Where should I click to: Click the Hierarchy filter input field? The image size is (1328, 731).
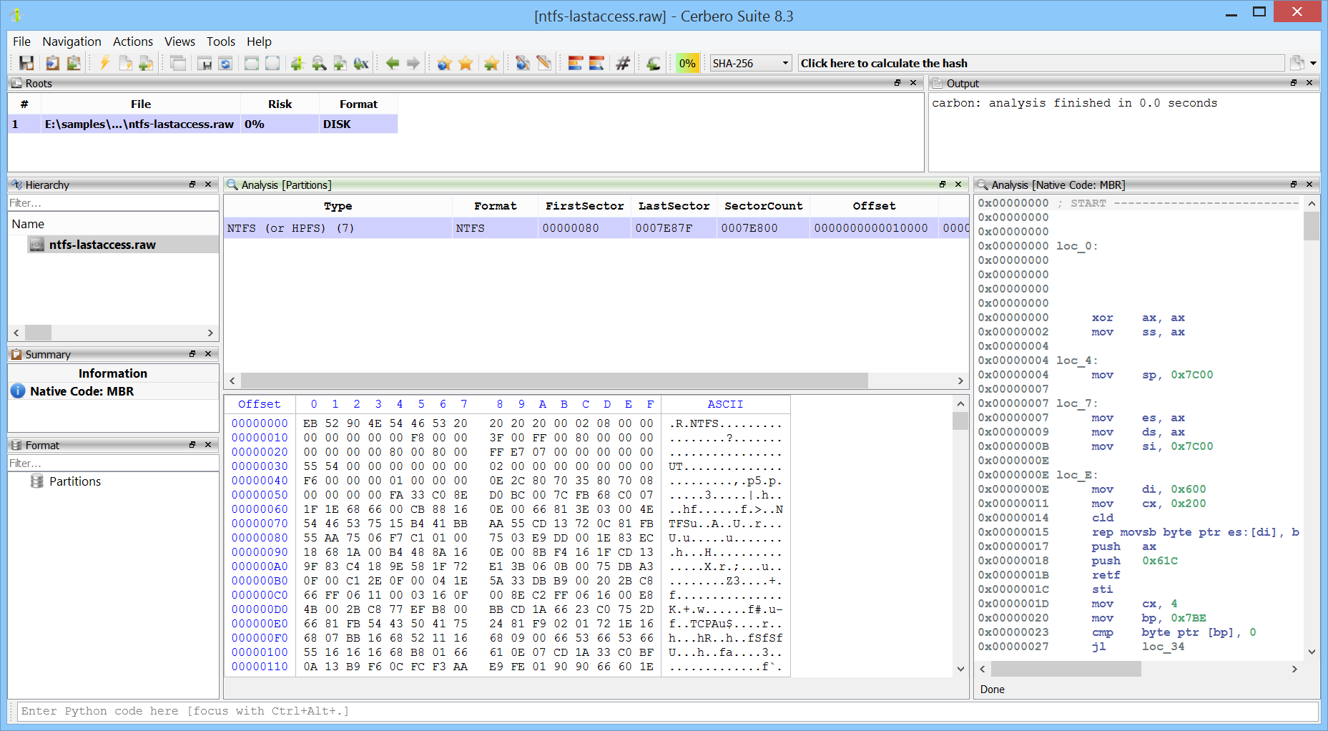click(113, 203)
